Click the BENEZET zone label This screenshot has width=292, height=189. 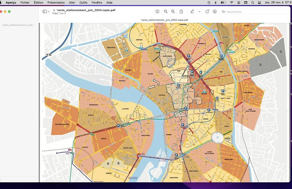pos(109,173)
